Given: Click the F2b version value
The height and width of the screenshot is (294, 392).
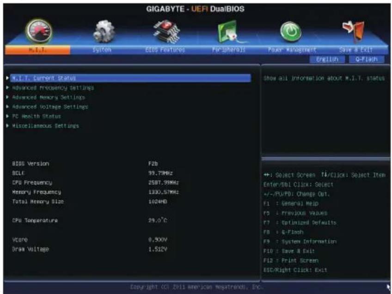Looking at the screenshot, I should pos(153,164).
